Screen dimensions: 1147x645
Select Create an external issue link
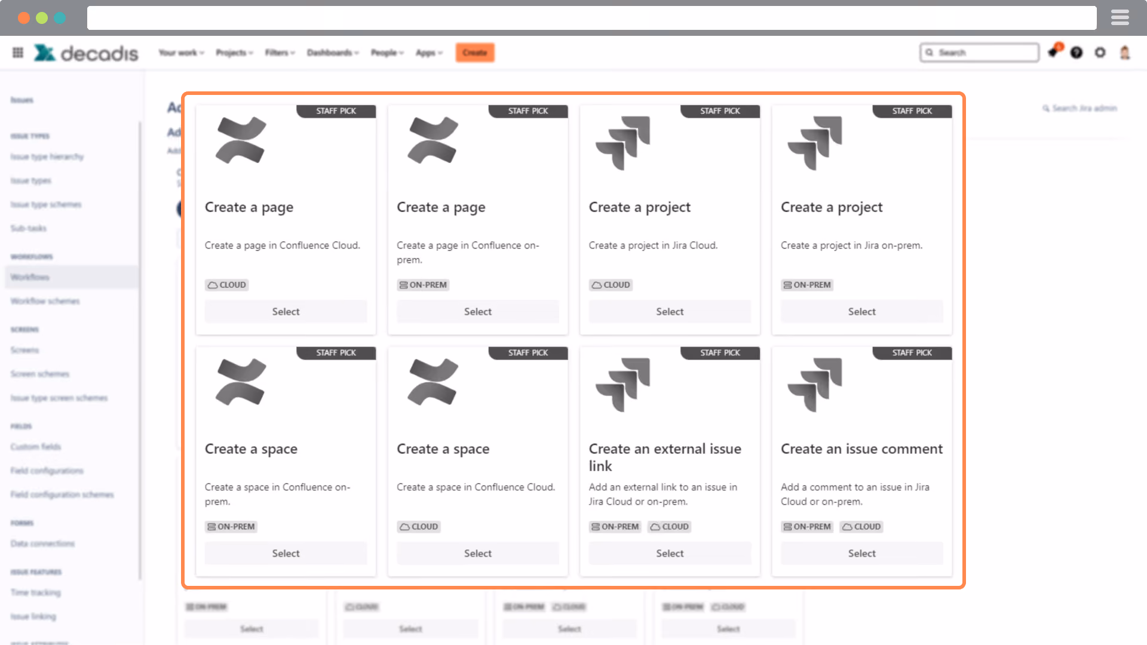coord(670,554)
